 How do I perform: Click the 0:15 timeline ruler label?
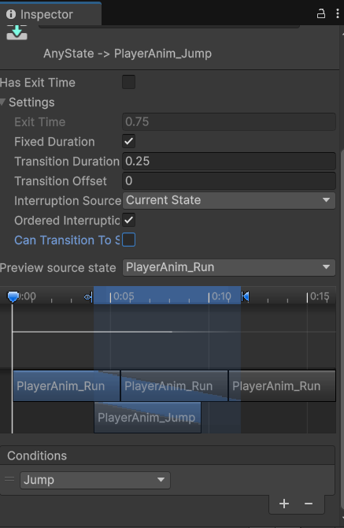(320, 296)
